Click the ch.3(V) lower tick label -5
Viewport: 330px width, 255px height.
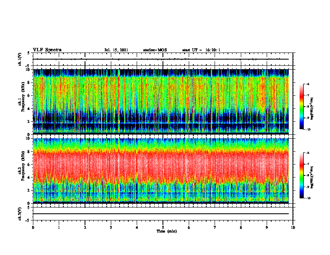point(28,220)
